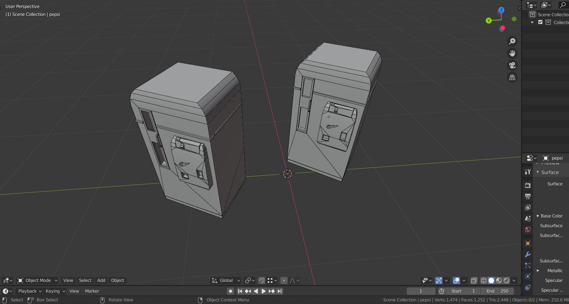This screenshot has height=304, width=569.
Task: Toggle proportional editing
Action: tap(284, 280)
